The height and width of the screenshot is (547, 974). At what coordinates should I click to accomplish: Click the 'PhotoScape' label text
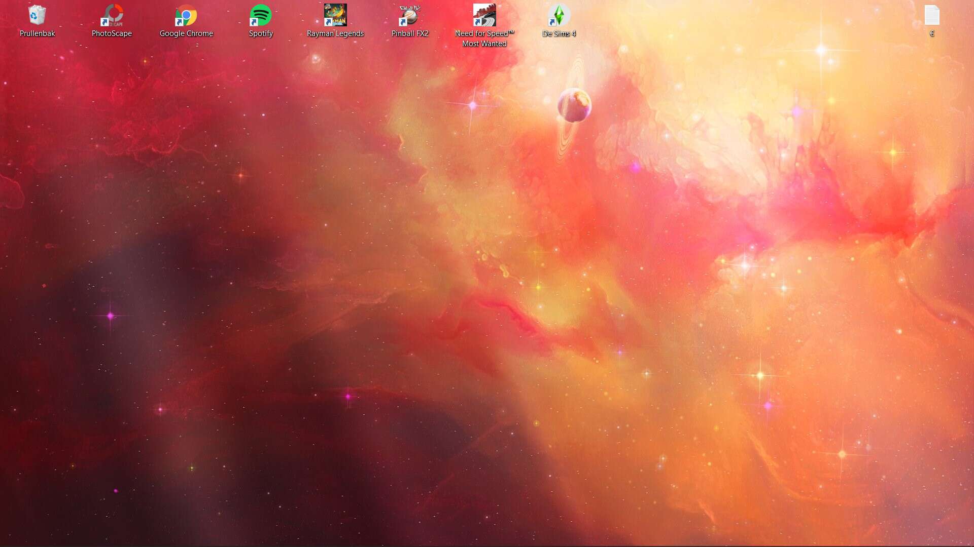[112, 33]
